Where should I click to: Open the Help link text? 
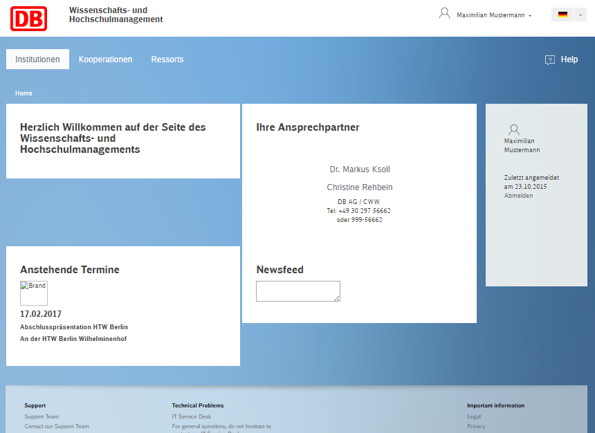click(569, 59)
